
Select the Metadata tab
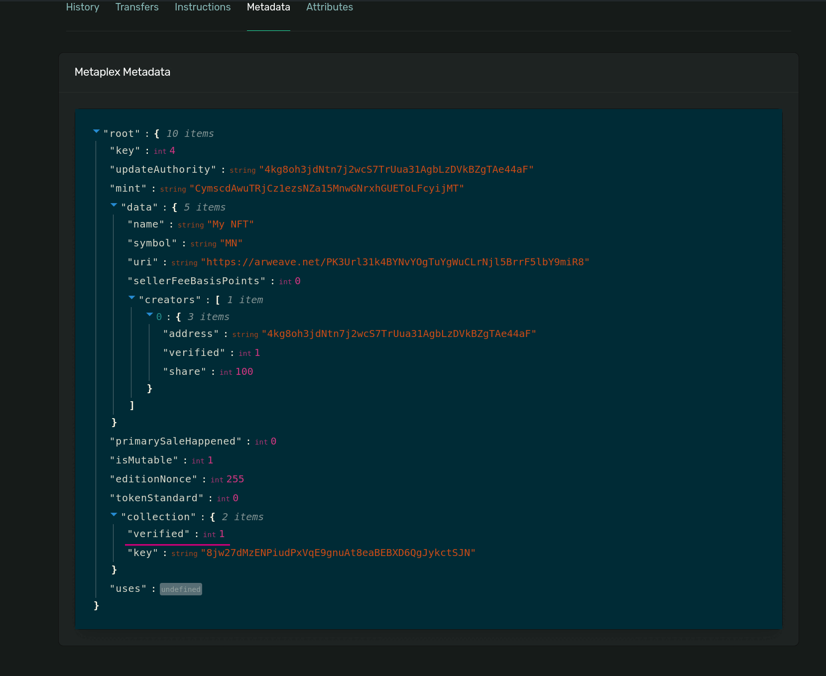click(268, 7)
